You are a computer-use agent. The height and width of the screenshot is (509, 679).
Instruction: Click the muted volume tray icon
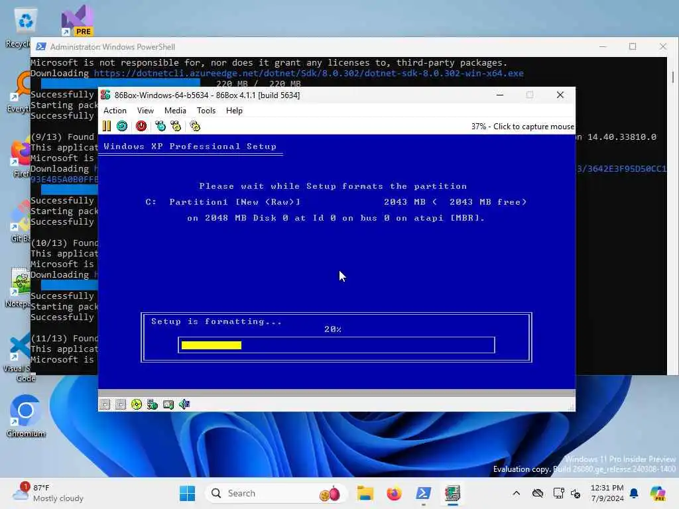pyautogui.click(x=576, y=493)
